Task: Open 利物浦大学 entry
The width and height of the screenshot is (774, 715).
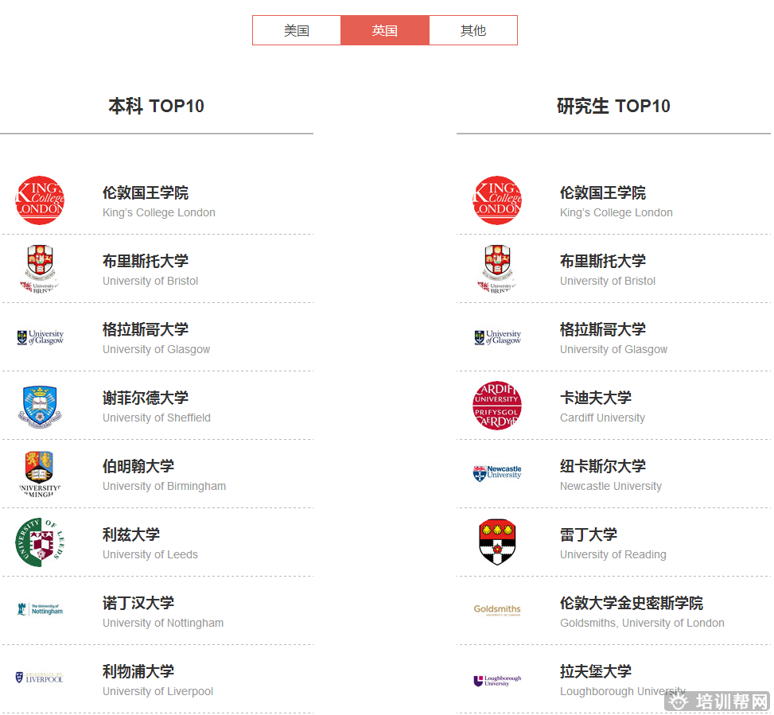Action: click(138, 671)
